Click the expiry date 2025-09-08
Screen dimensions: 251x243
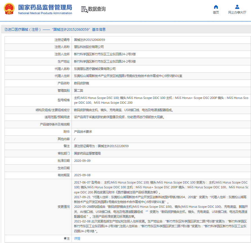(x=82, y=175)
